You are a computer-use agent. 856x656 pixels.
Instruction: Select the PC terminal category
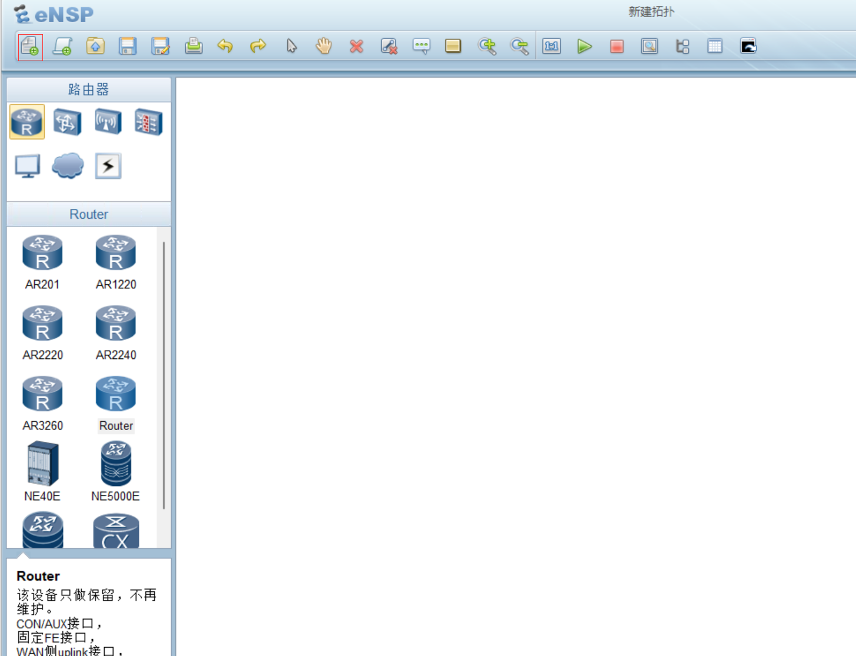(x=27, y=166)
